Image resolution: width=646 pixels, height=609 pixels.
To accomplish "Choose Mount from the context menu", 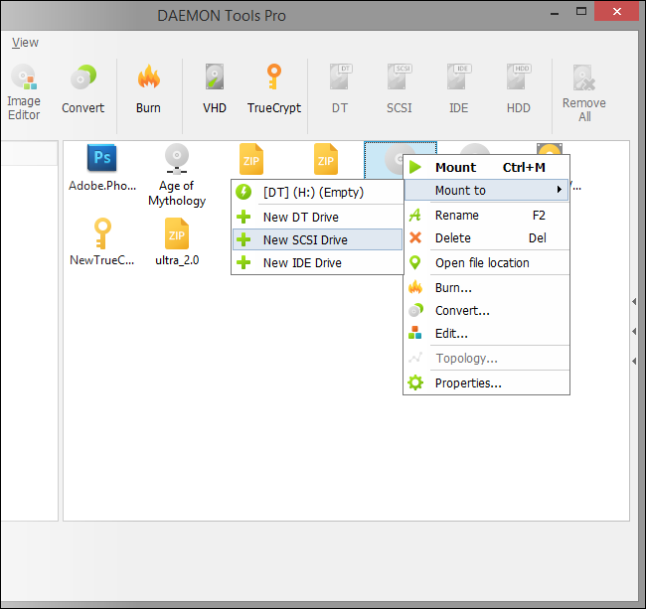I will coord(455,167).
